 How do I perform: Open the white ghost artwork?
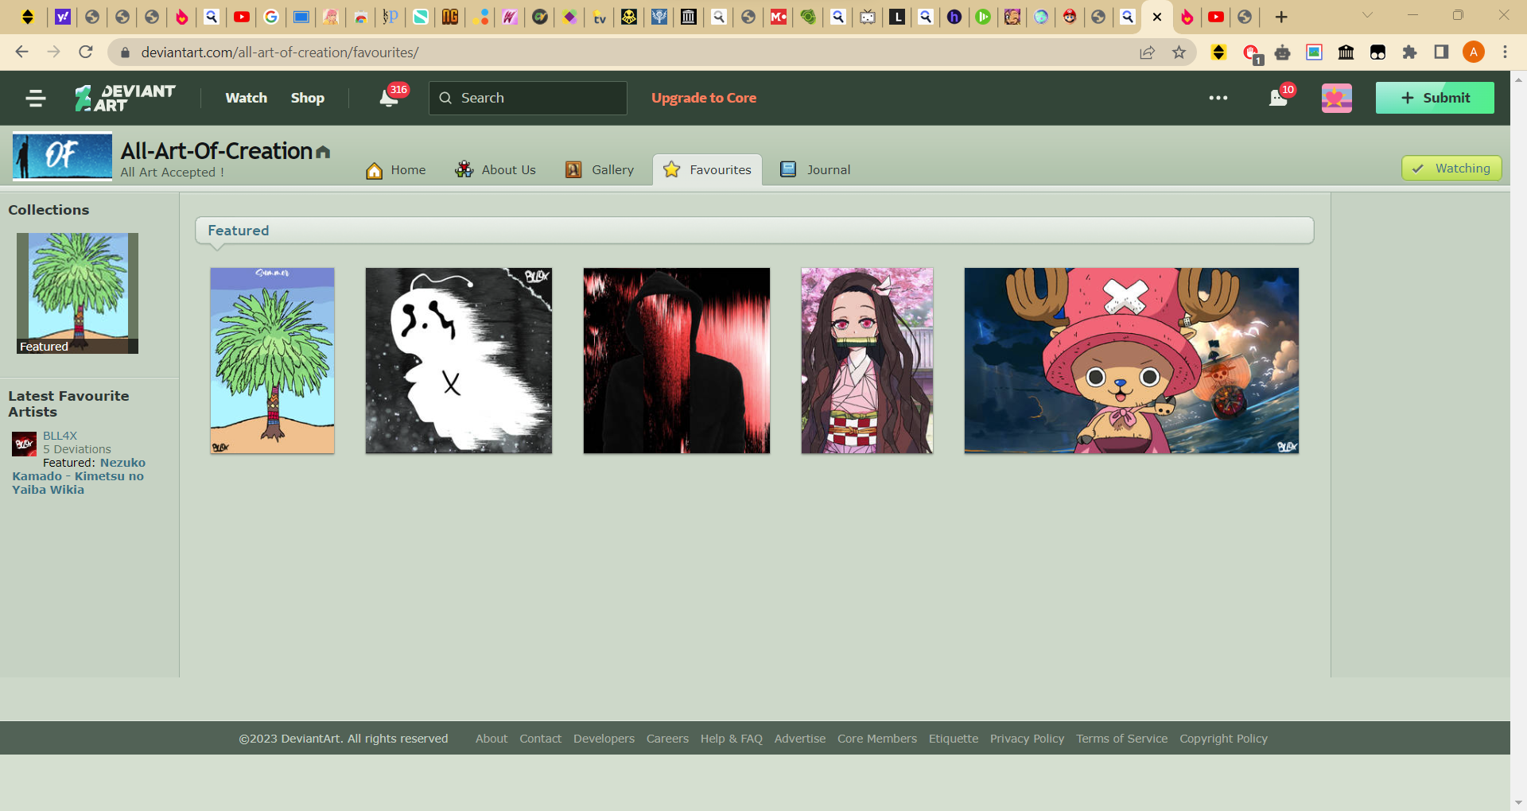coord(458,361)
